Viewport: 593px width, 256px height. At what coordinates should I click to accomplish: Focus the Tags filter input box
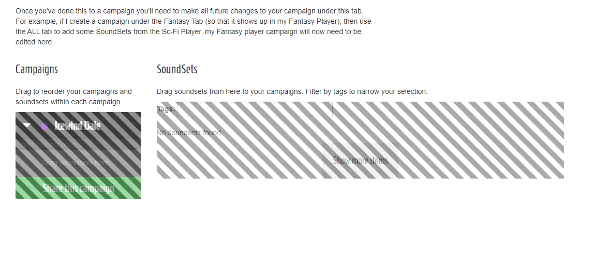click(x=255, y=109)
